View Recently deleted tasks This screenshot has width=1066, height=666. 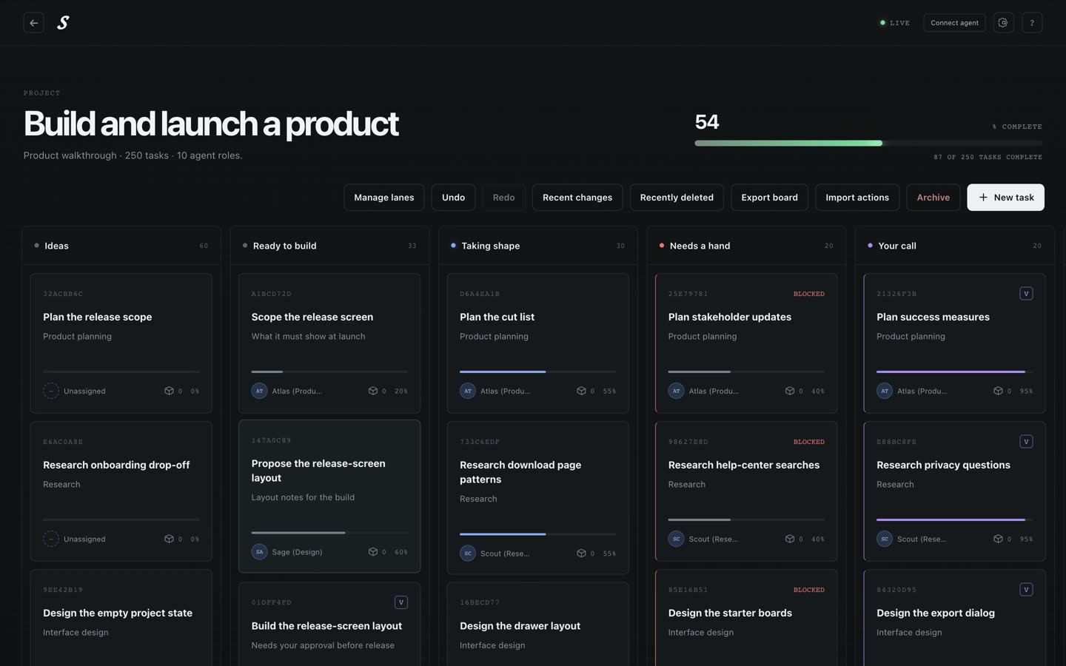(677, 198)
